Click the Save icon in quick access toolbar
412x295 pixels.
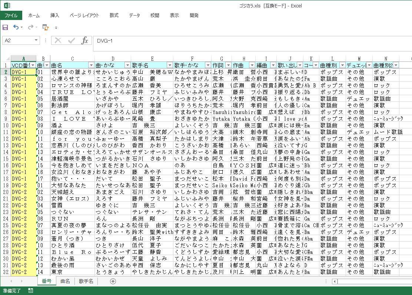tap(5, 27)
